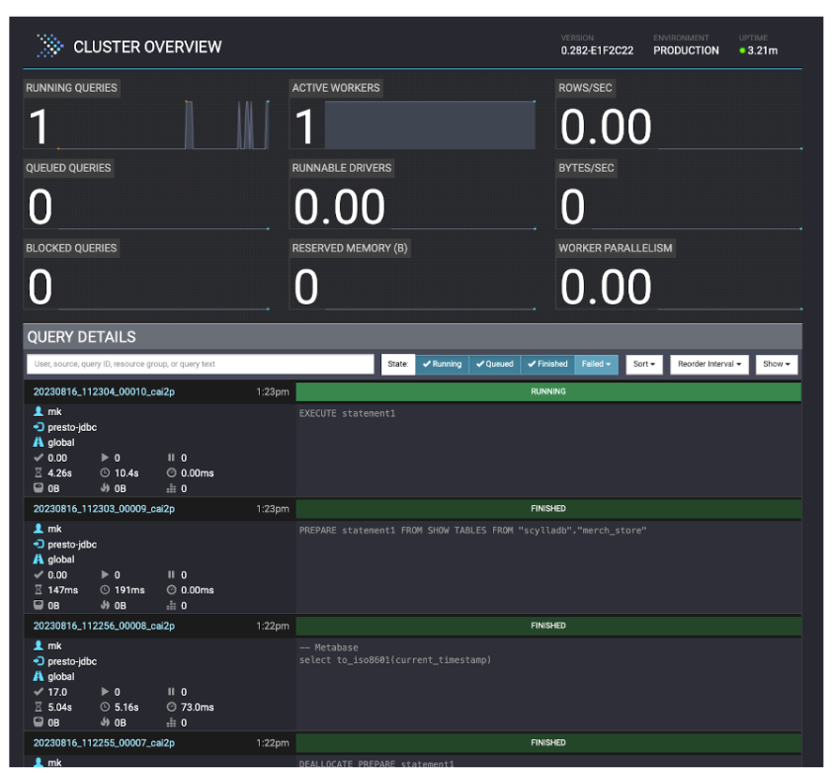Image resolution: width=832 pixels, height=773 pixels.
Task: Click the BLOCKED QUERIES label
Action: 71,248
